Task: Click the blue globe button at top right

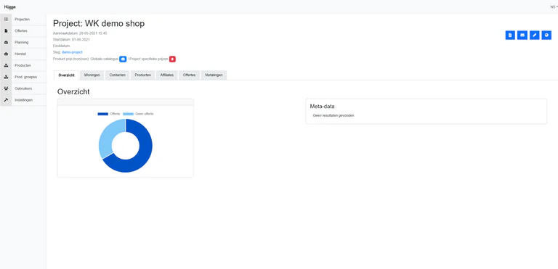Action: click(x=546, y=35)
